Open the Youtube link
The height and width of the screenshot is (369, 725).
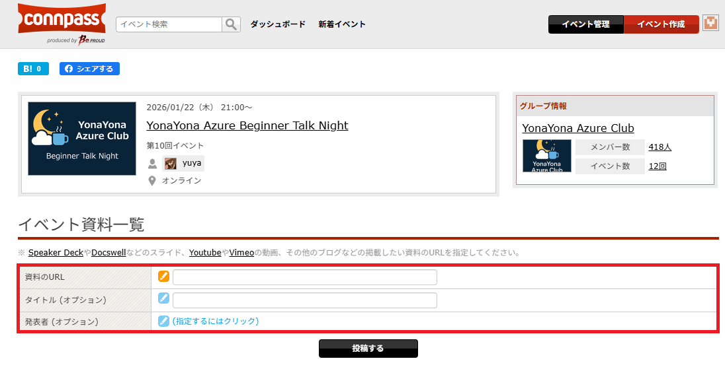pyautogui.click(x=205, y=253)
